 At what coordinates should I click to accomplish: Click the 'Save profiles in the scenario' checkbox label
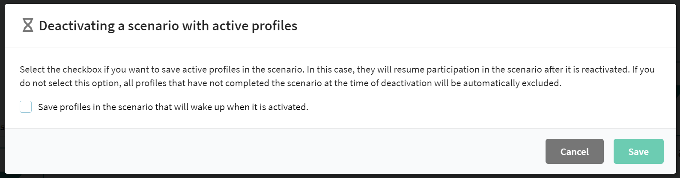[173, 107]
